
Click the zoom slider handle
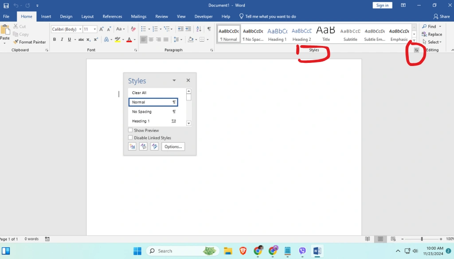click(x=422, y=239)
